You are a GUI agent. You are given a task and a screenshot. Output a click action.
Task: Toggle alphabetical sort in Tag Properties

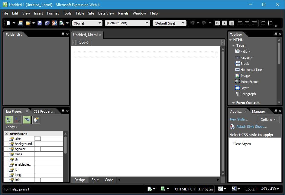[x=18, y=120]
